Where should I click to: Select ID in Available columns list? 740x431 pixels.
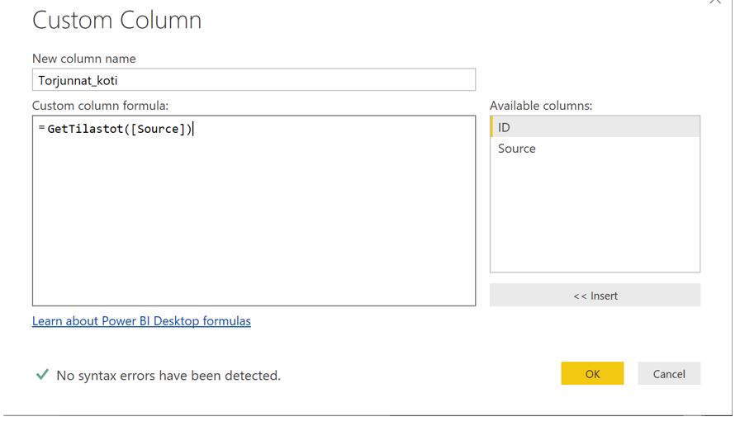595,127
